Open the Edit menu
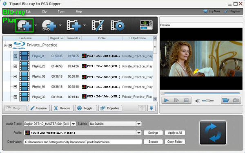The height and width of the screenshot is (153, 245). pyautogui.click(x=28, y=11)
